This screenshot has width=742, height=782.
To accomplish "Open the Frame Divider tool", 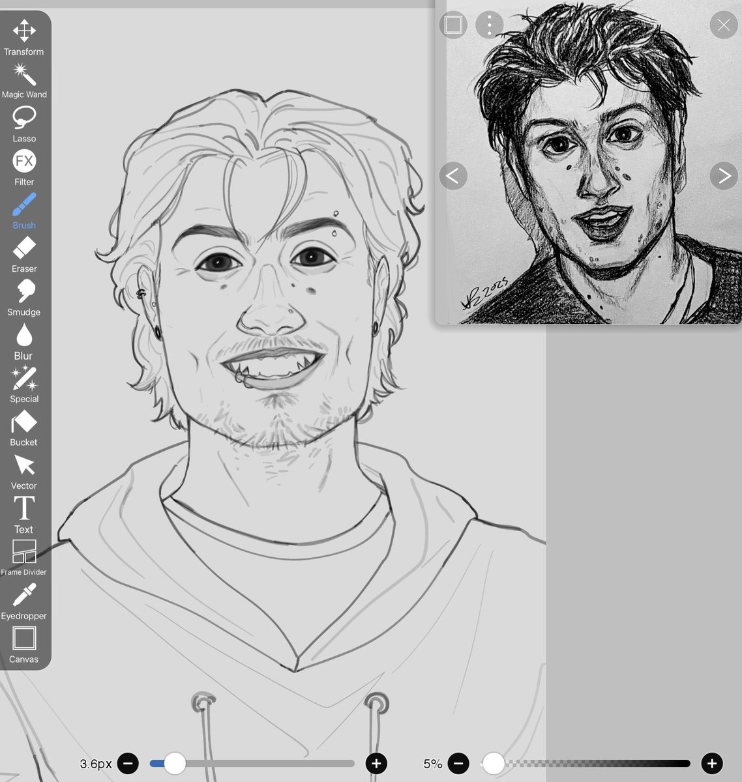I will tap(24, 558).
